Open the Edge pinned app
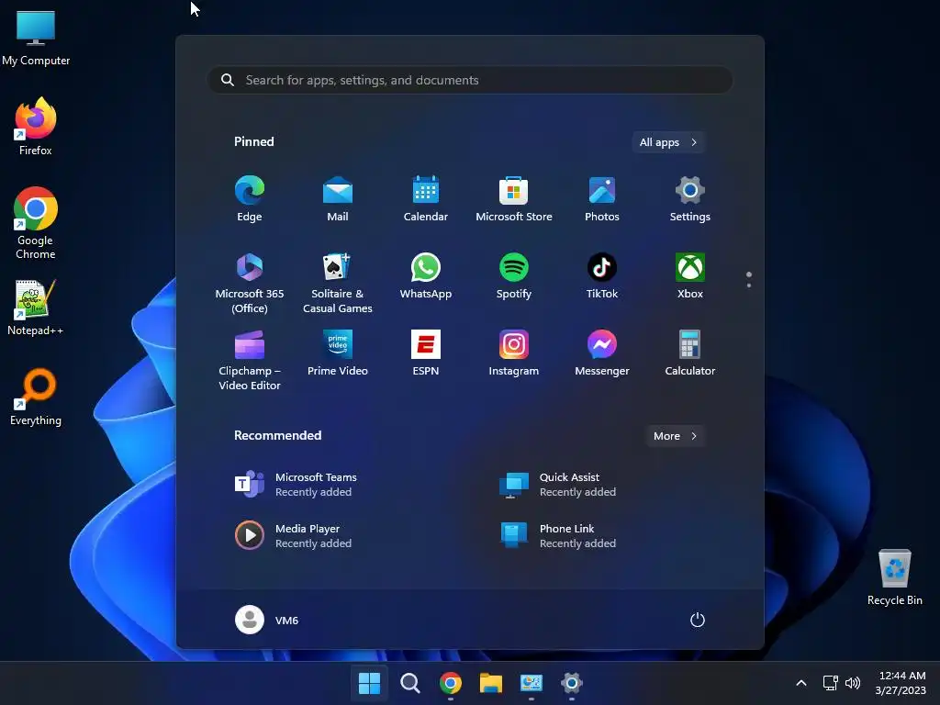Image resolution: width=940 pixels, height=705 pixels. pyautogui.click(x=250, y=199)
